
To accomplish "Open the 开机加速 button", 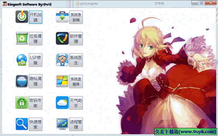I will pos(36,17).
